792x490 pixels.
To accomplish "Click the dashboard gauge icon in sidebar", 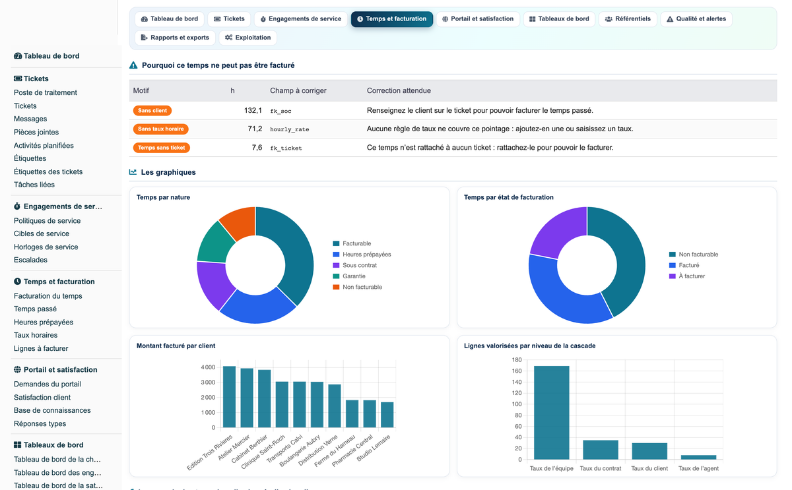I will 18,56.
